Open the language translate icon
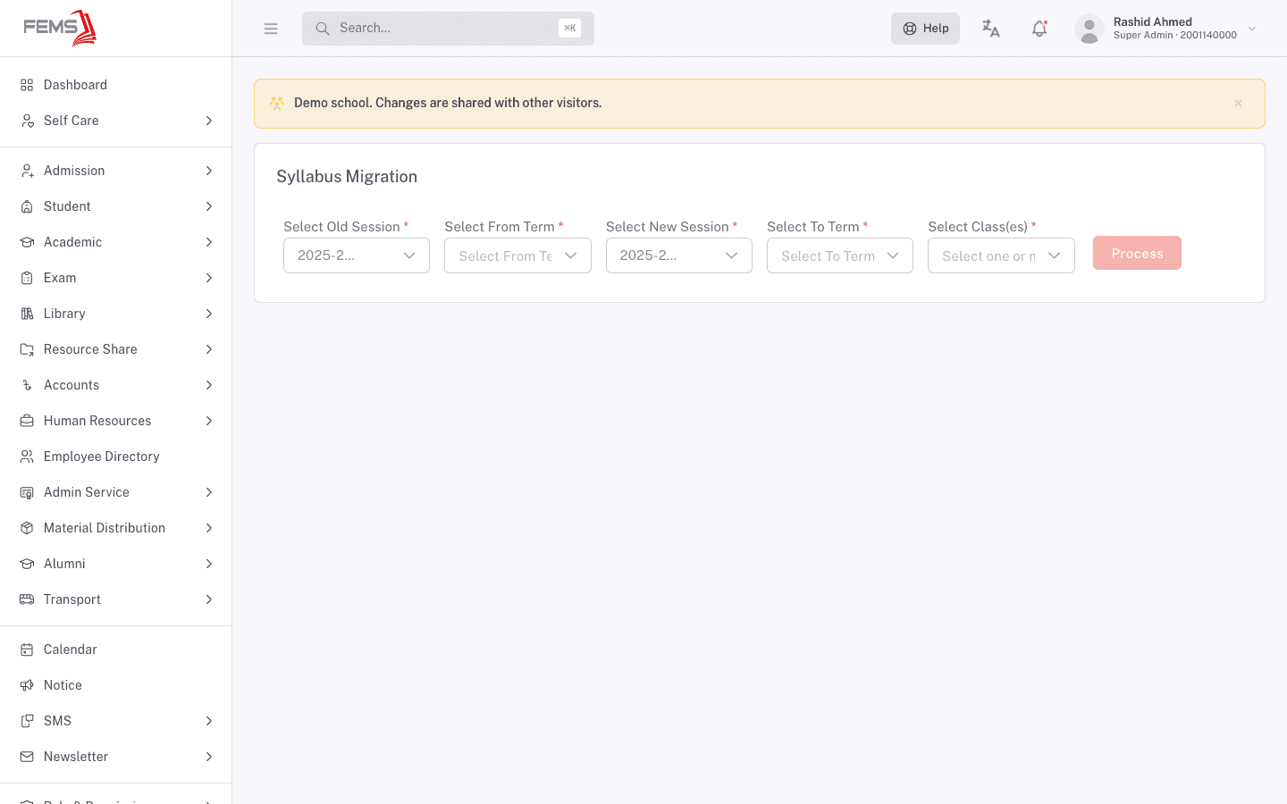1287x804 pixels. tap(990, 29)
